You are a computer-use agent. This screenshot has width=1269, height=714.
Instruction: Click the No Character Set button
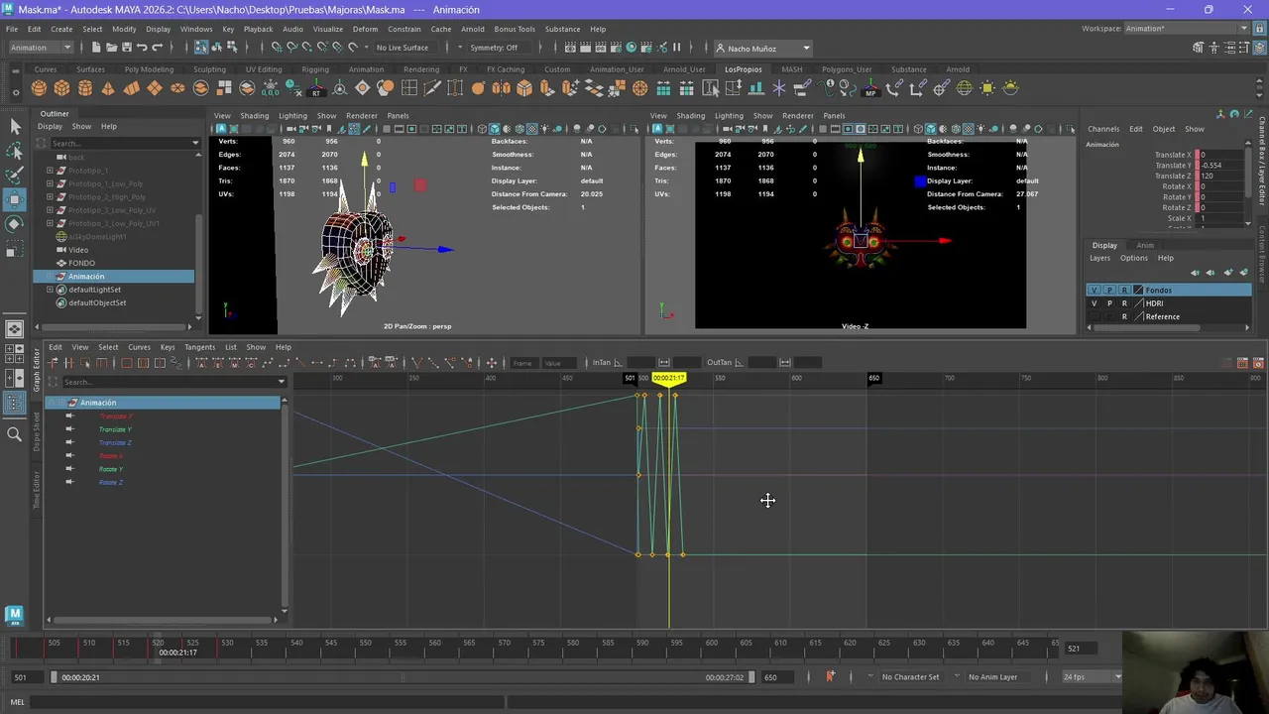(x=910, y=677)
